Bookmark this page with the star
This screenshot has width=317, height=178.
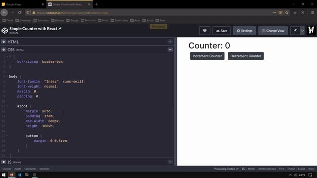(287, 12)
